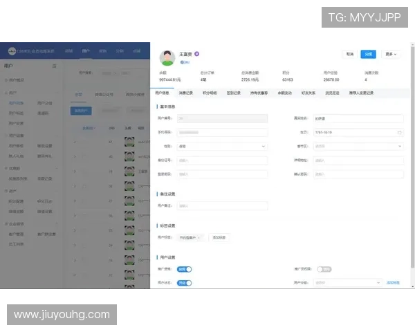Image resolution: width=415 pixels, height=332 pixels.
Task: Click the purple badge beside 王富贵
Action: click(196, 53)
